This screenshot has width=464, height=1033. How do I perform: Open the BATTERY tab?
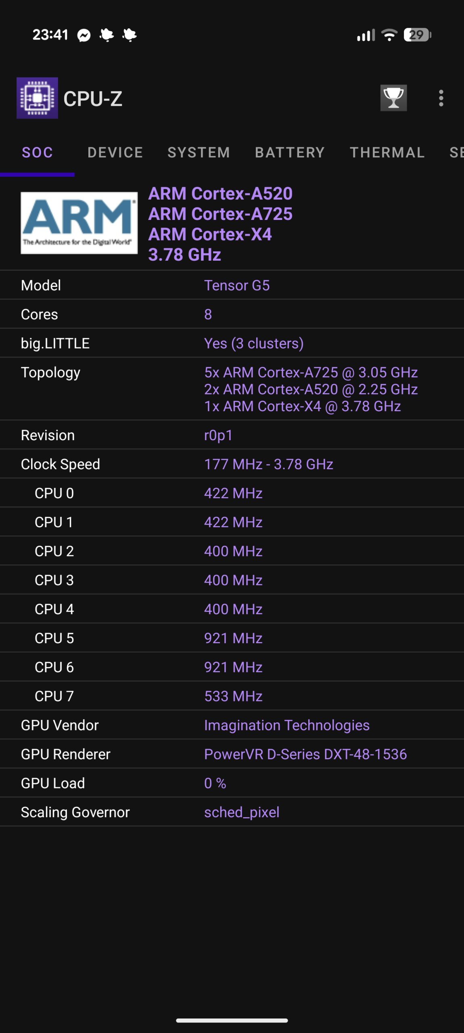coord(290,153)
